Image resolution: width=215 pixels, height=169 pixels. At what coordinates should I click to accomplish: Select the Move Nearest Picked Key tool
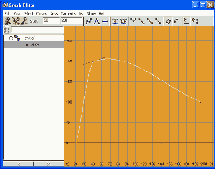click(8, 21)
